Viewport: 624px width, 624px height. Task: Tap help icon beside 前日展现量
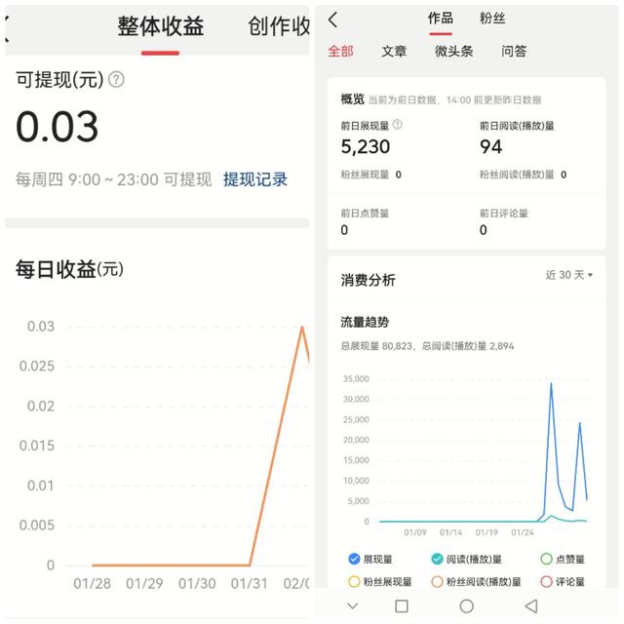click(397, 125)
